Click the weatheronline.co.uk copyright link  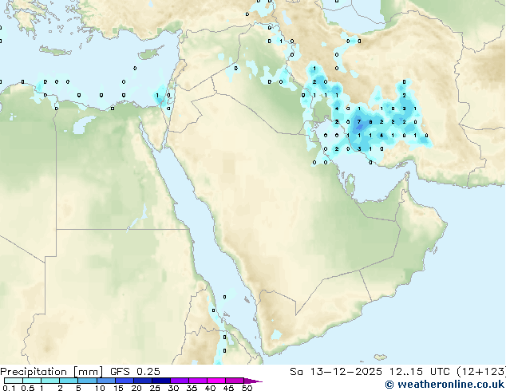tap(445, 385)
